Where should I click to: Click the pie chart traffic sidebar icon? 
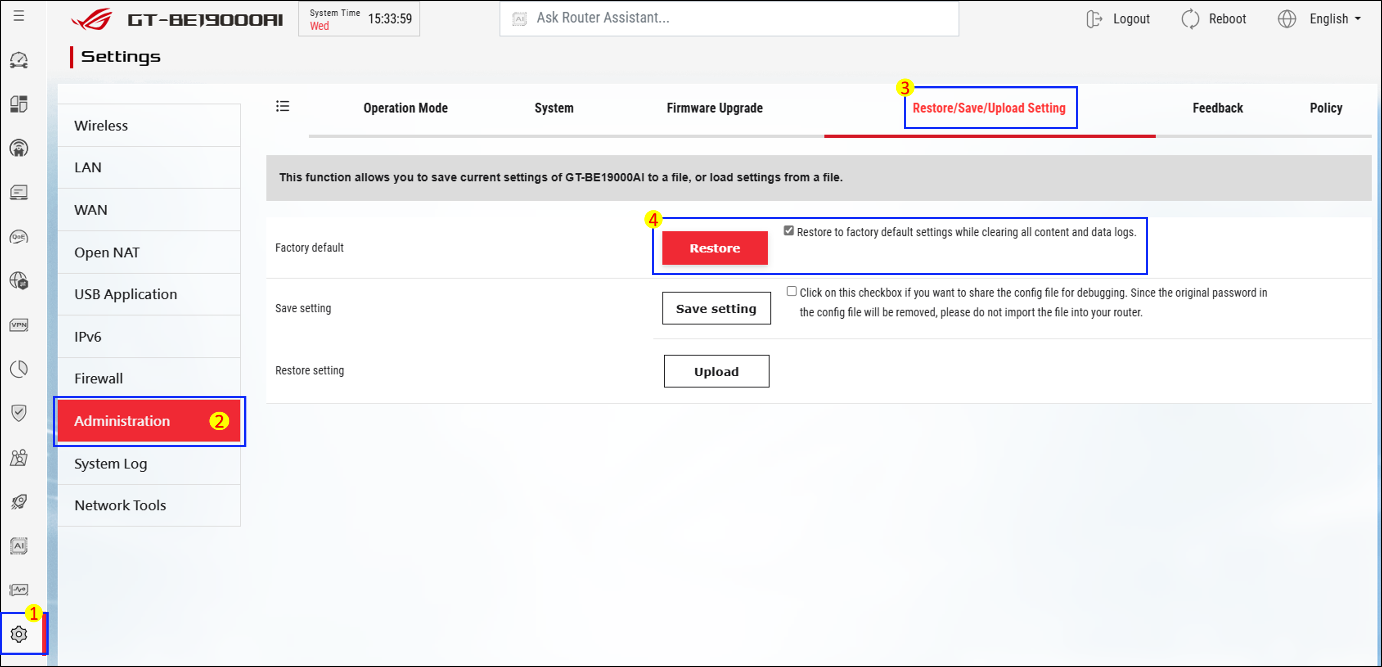pyautogui.click(x=19, y=369)
